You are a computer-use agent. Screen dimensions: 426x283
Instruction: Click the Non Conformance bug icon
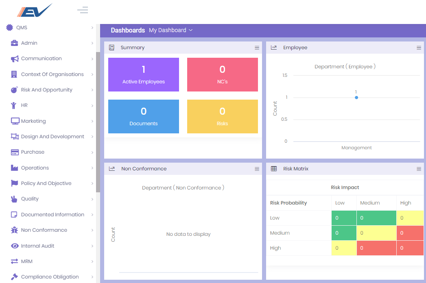coord(14,230)
